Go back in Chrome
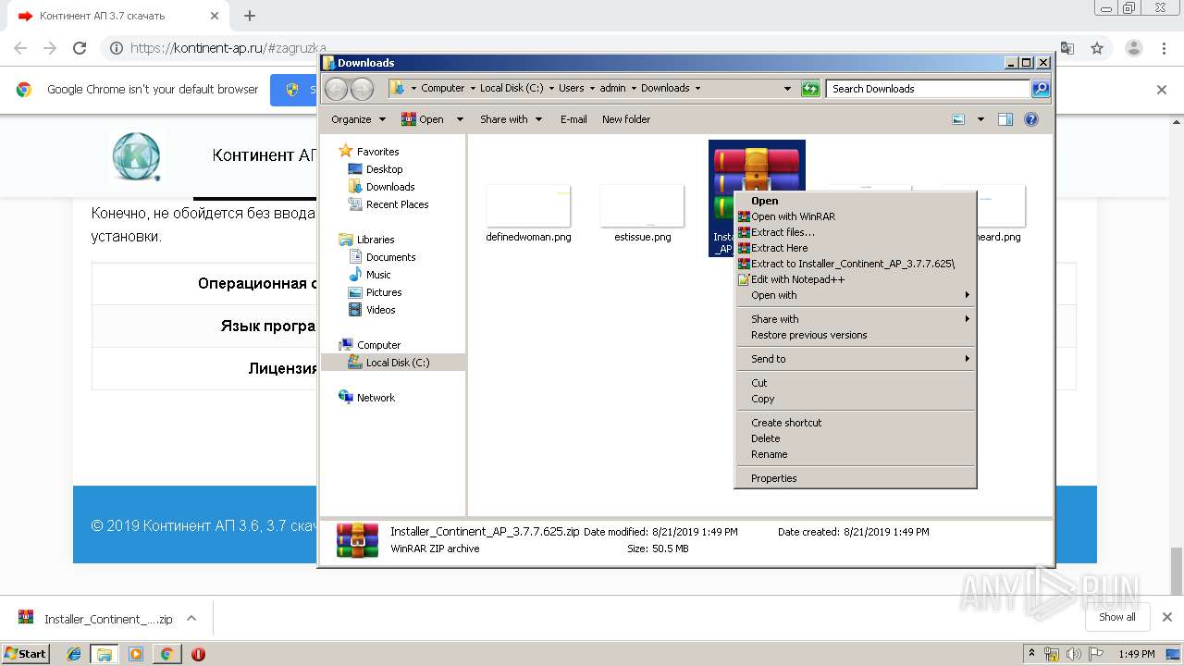 20,48
